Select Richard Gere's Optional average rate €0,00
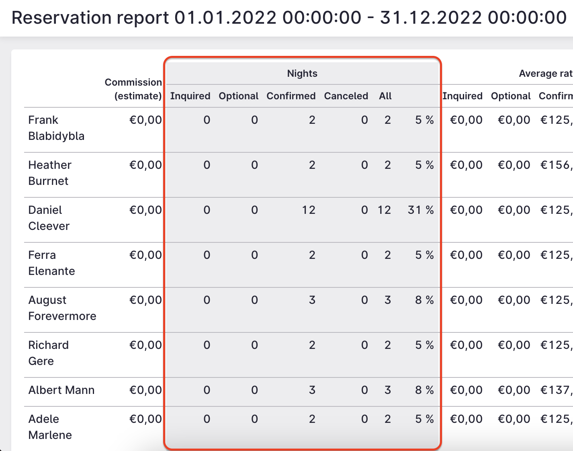Viewport: 573px width, 451px height. tap(514, 345)
